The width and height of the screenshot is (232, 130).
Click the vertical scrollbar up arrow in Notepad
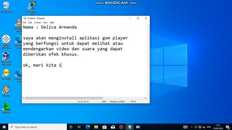point(148,26)
